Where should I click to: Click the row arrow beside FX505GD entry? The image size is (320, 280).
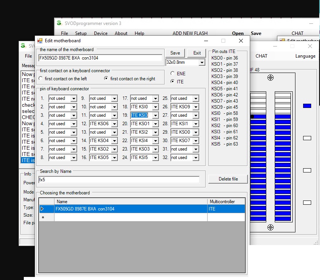point(42,209)
